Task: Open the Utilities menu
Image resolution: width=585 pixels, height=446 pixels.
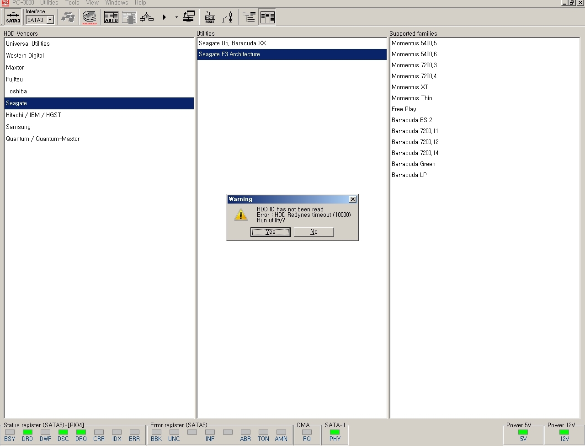Action: [49, 3]
